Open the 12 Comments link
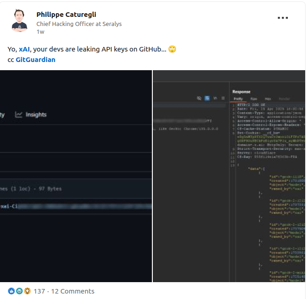The height and width of the screenshot is (299, 307). point(73,291)
